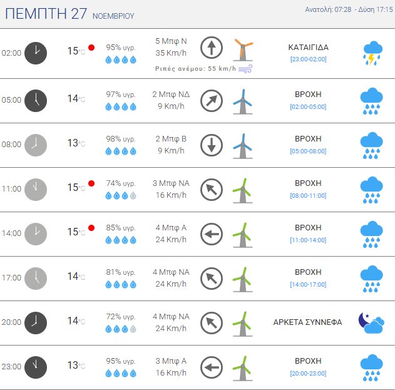Click the dark clock icon for 23:00
Image resolution: width=395 pixels, height=390 pixels.
(36, 367)
